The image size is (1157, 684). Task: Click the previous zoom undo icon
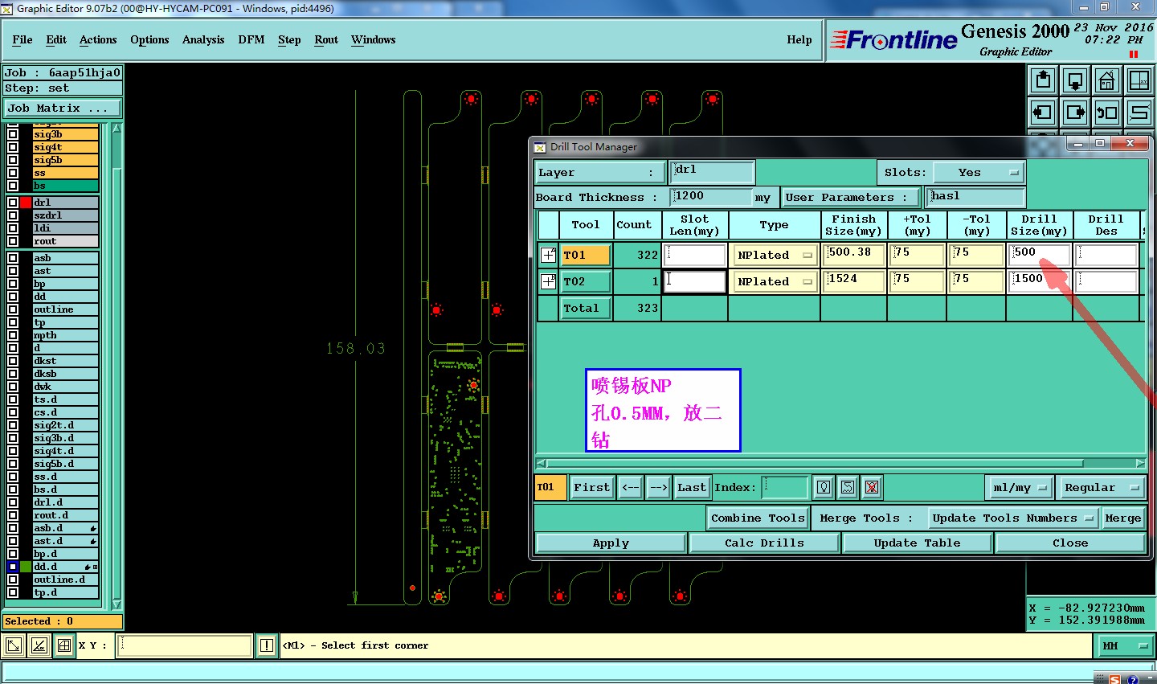coord(1107,113)
